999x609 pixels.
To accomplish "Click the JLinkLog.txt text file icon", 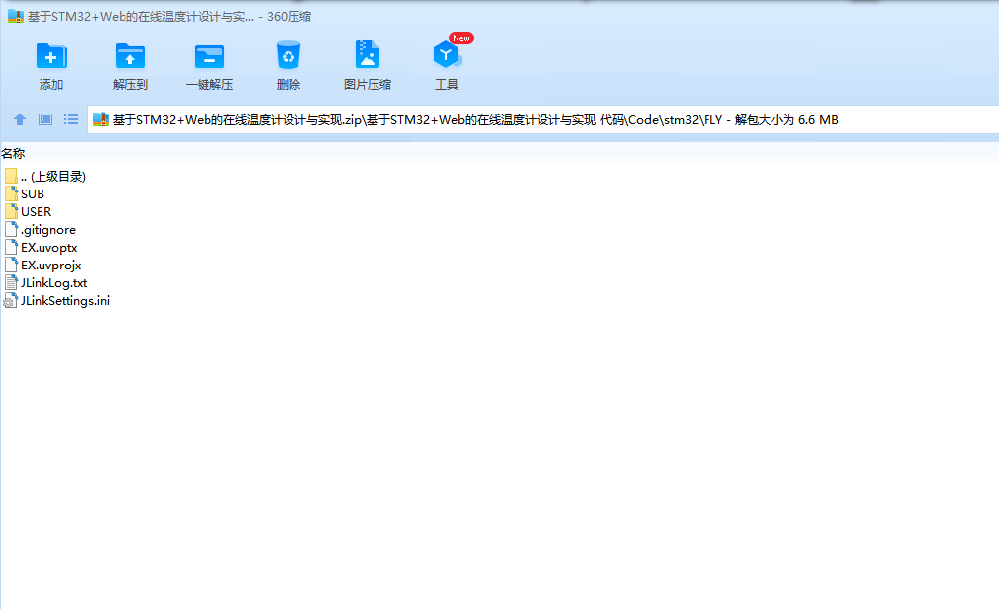I will [x=11, y=282].
